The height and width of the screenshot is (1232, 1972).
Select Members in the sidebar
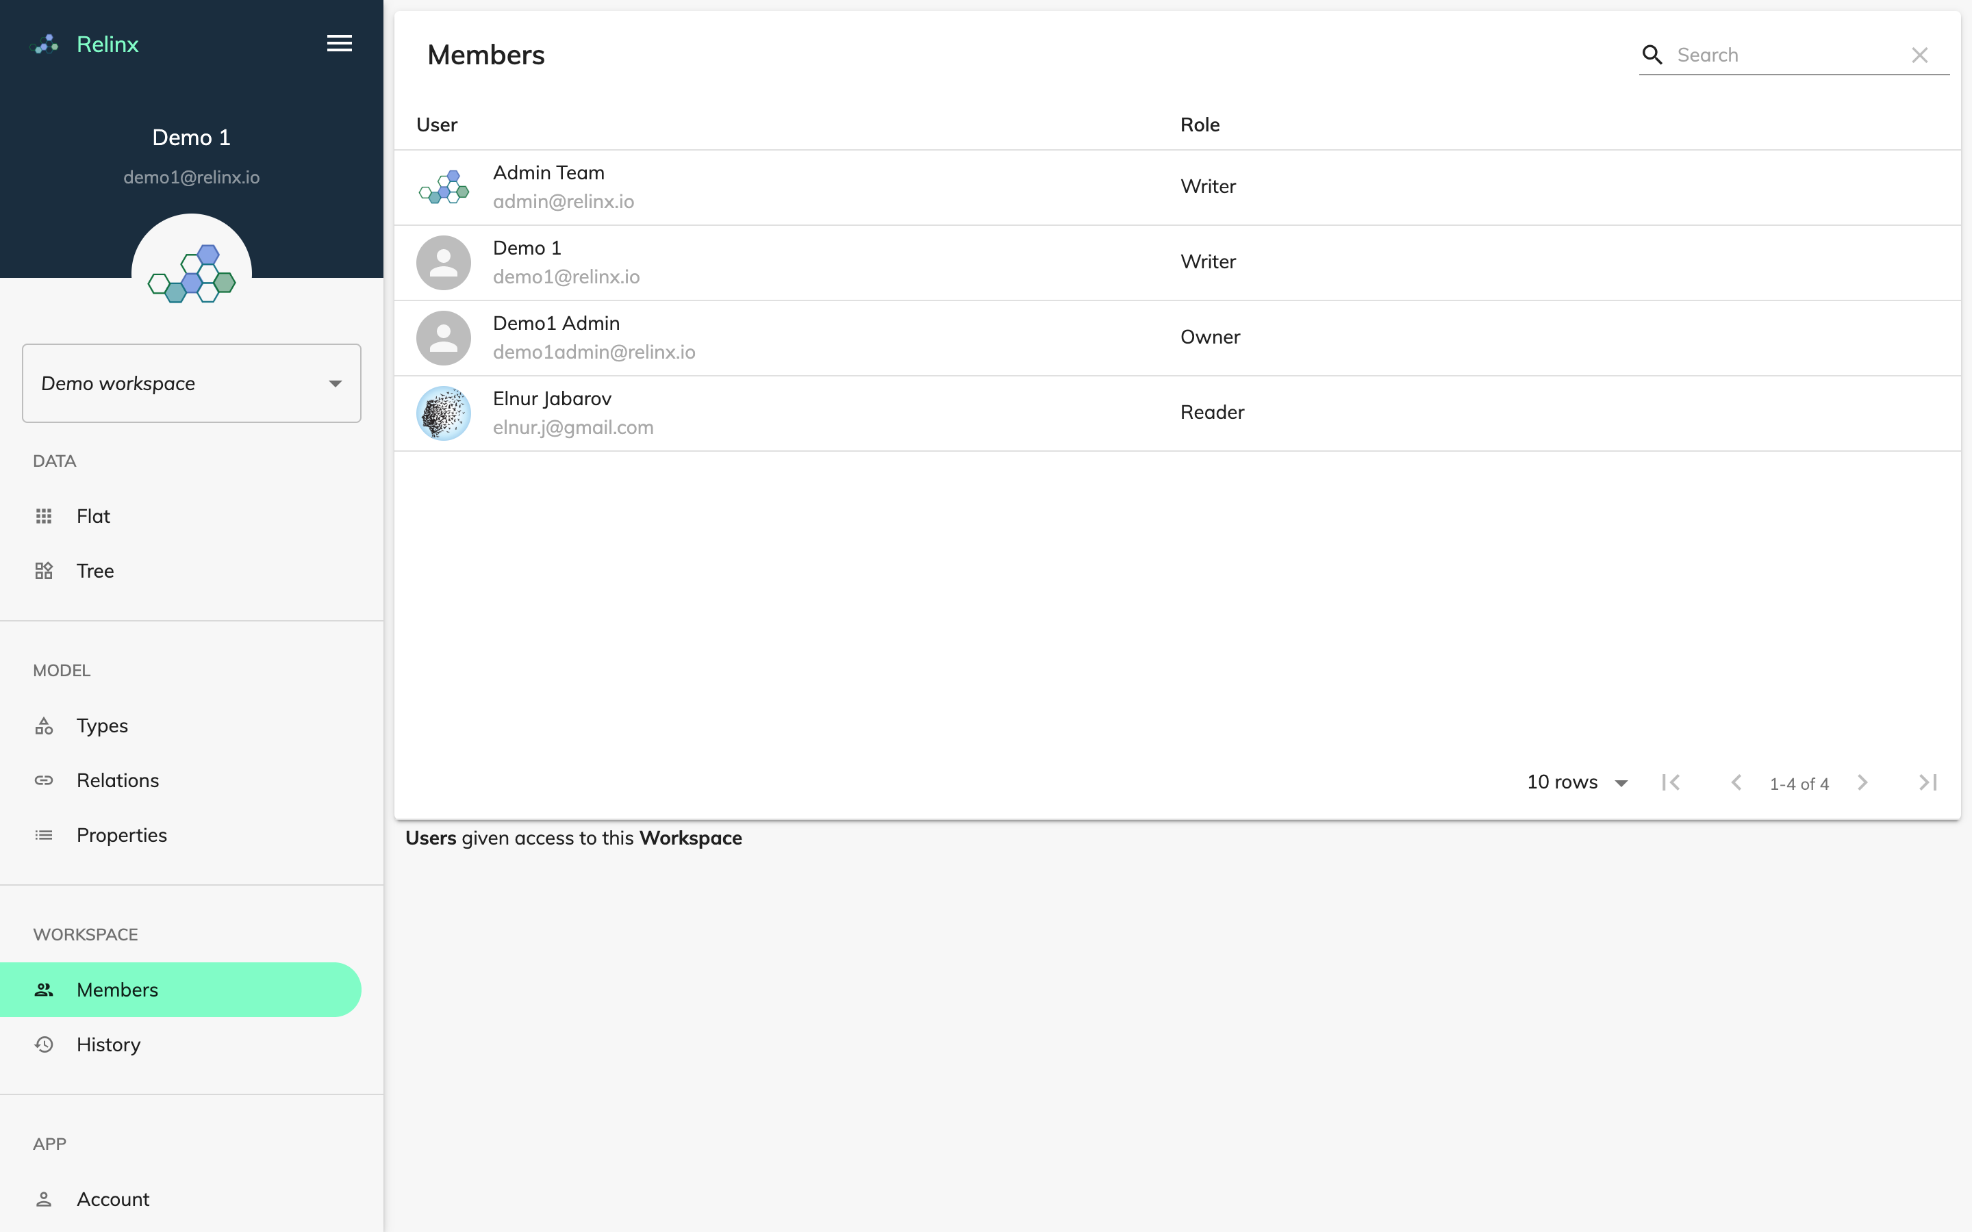pyautogui.click(x=179, y=989)
